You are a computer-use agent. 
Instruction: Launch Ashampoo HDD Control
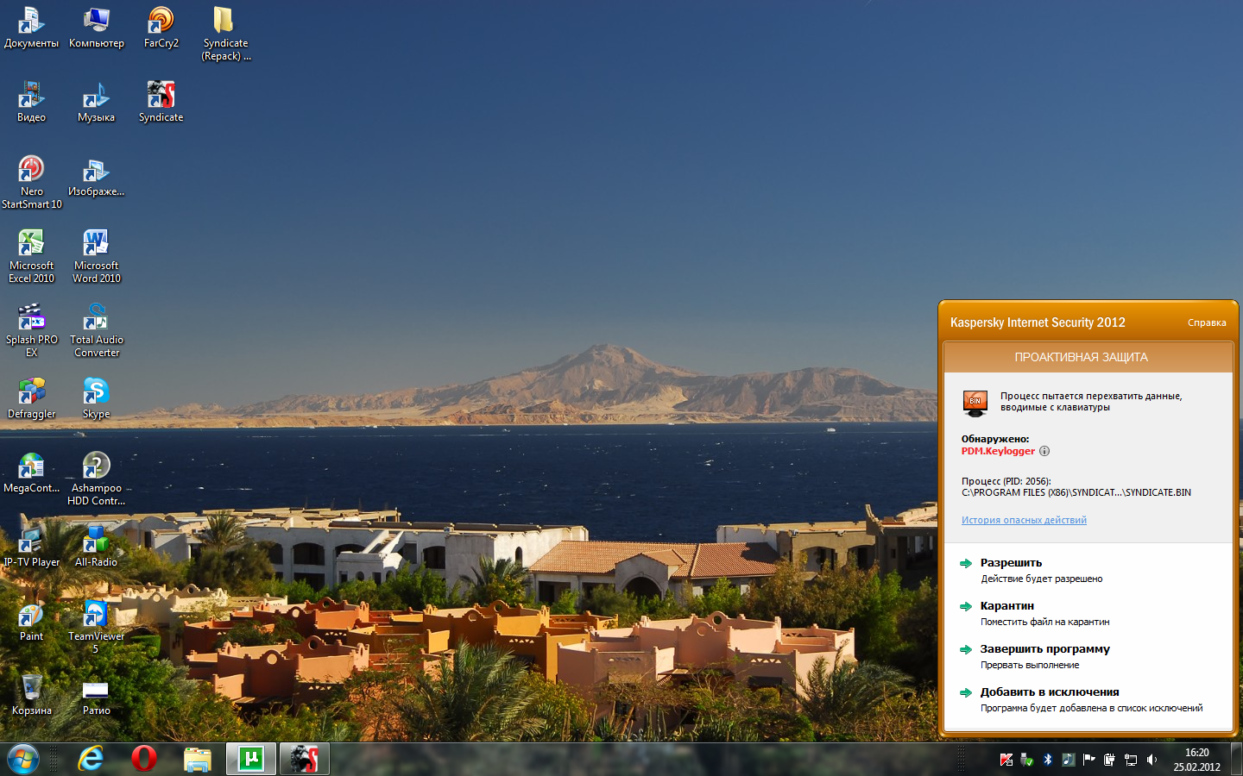click(x=96, y=479)
